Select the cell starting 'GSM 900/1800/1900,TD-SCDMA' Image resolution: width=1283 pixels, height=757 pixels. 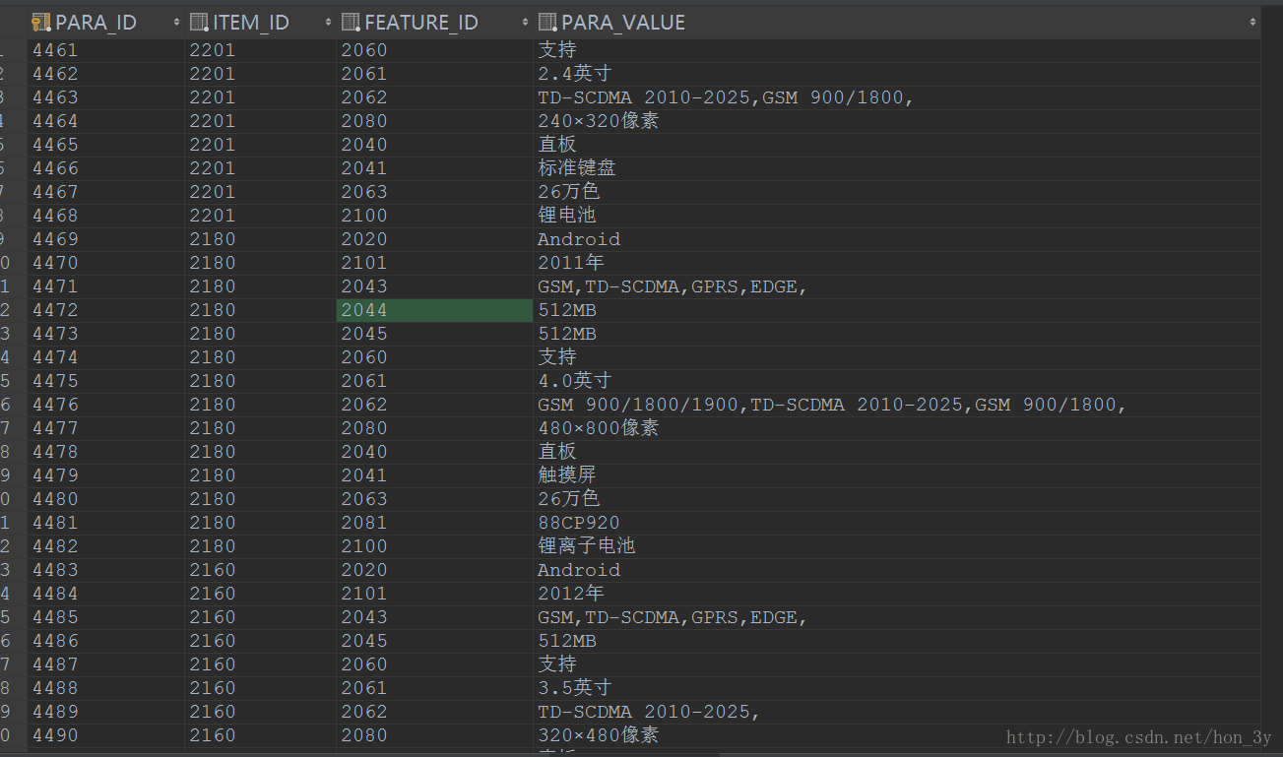[x=897, y=405]
